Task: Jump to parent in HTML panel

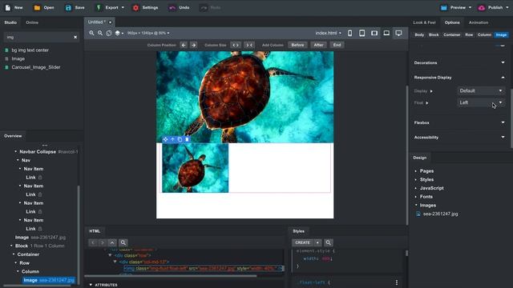Action: pos(112,242)
